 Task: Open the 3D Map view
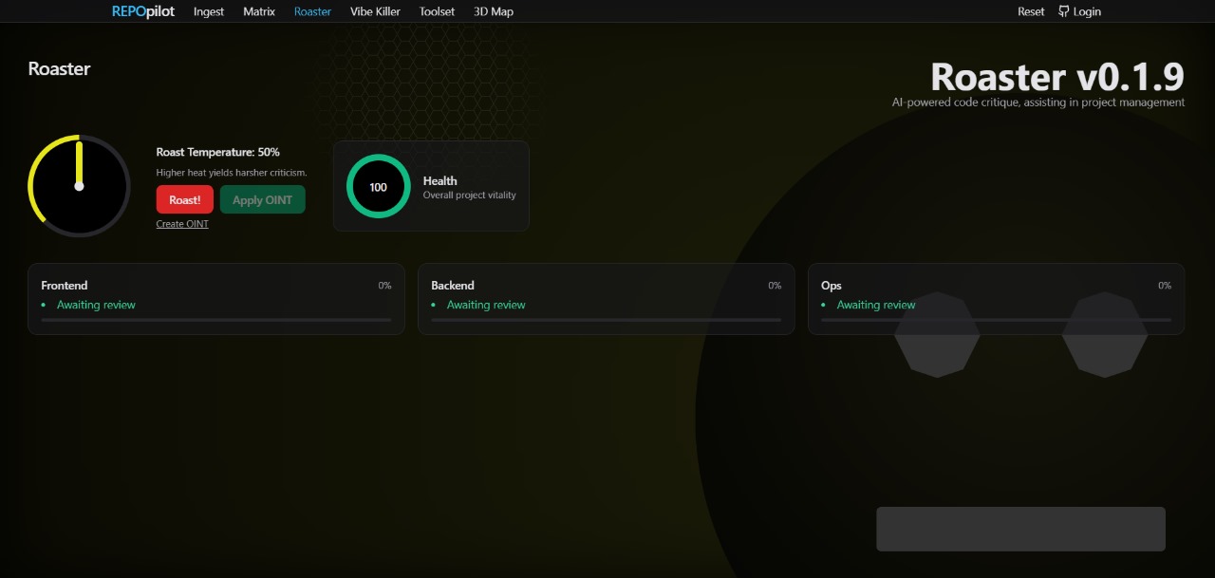coord(494,11)
